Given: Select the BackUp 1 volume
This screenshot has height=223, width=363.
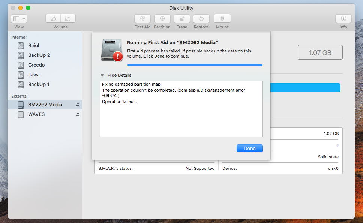Looking at the screenshot, I should pyautogui.click(x=45, y=84).
